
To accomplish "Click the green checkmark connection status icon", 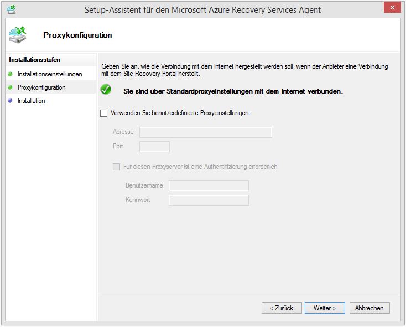I will tap(106, 89).
